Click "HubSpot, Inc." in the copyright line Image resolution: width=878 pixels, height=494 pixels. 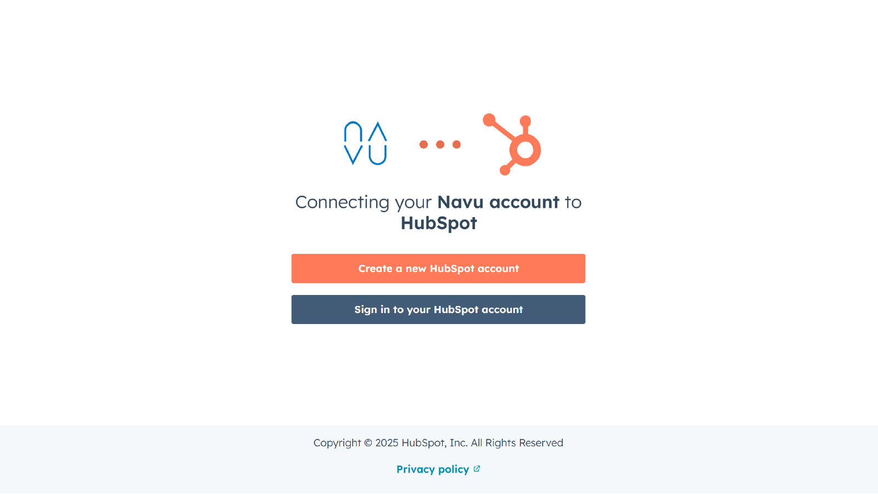[x=435, y=443]
